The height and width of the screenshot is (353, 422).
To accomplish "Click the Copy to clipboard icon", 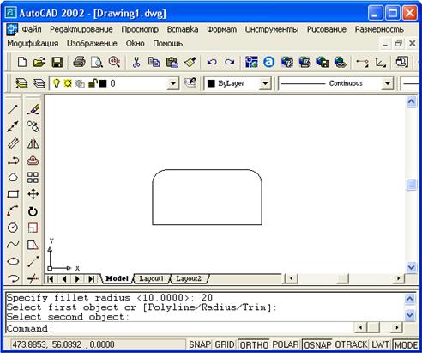I will click(x=154, y=62).
